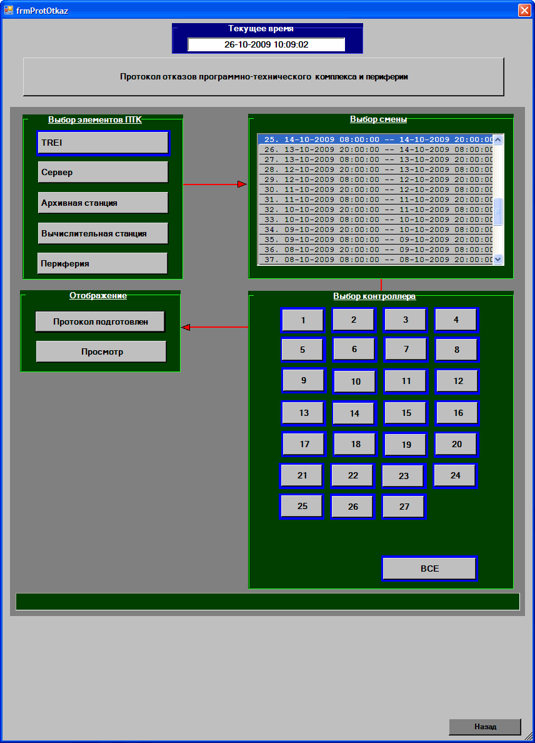
Task: Pick controller 26 button
Action: pyautogui.click(x=353, y=507)
